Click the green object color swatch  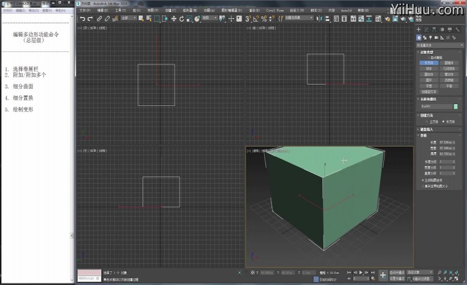click(x=455, y=106)
